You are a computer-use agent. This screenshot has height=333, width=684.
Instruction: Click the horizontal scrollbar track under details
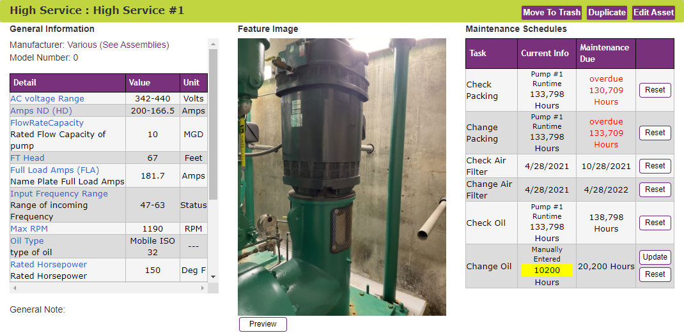(x=108, y=288)
